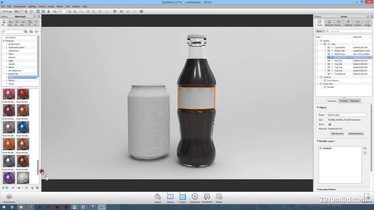Switch to Material tab icon in Project panel
374x210 pixels.
click(329, 23)
